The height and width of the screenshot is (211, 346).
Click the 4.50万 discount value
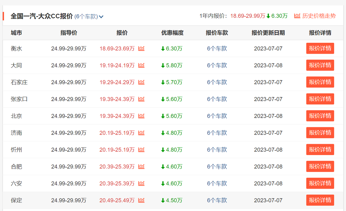tap(172, 200)
